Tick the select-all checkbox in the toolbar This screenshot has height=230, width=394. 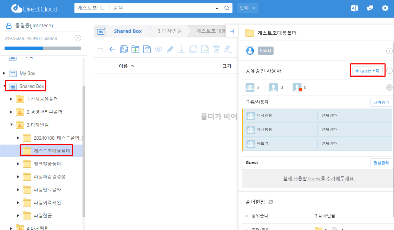pos(100,50)
